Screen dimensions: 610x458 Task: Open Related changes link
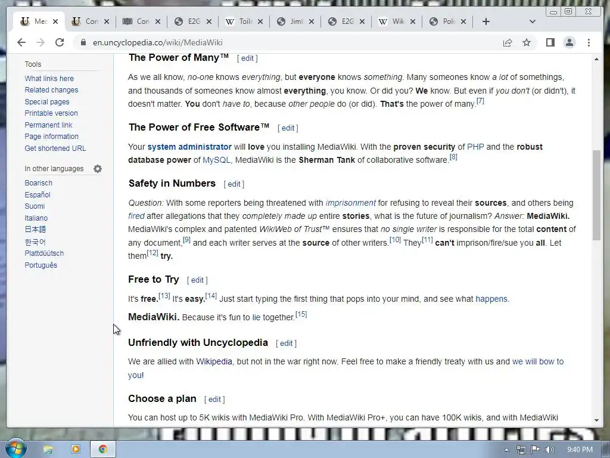[x=51, y=90]
